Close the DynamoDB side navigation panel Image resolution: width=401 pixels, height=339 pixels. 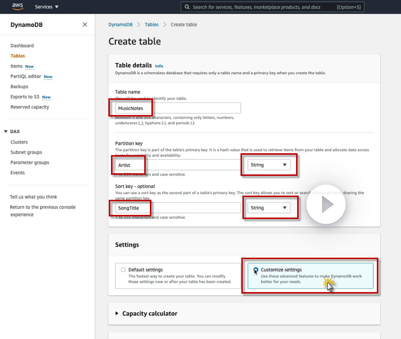click(85, 25)
